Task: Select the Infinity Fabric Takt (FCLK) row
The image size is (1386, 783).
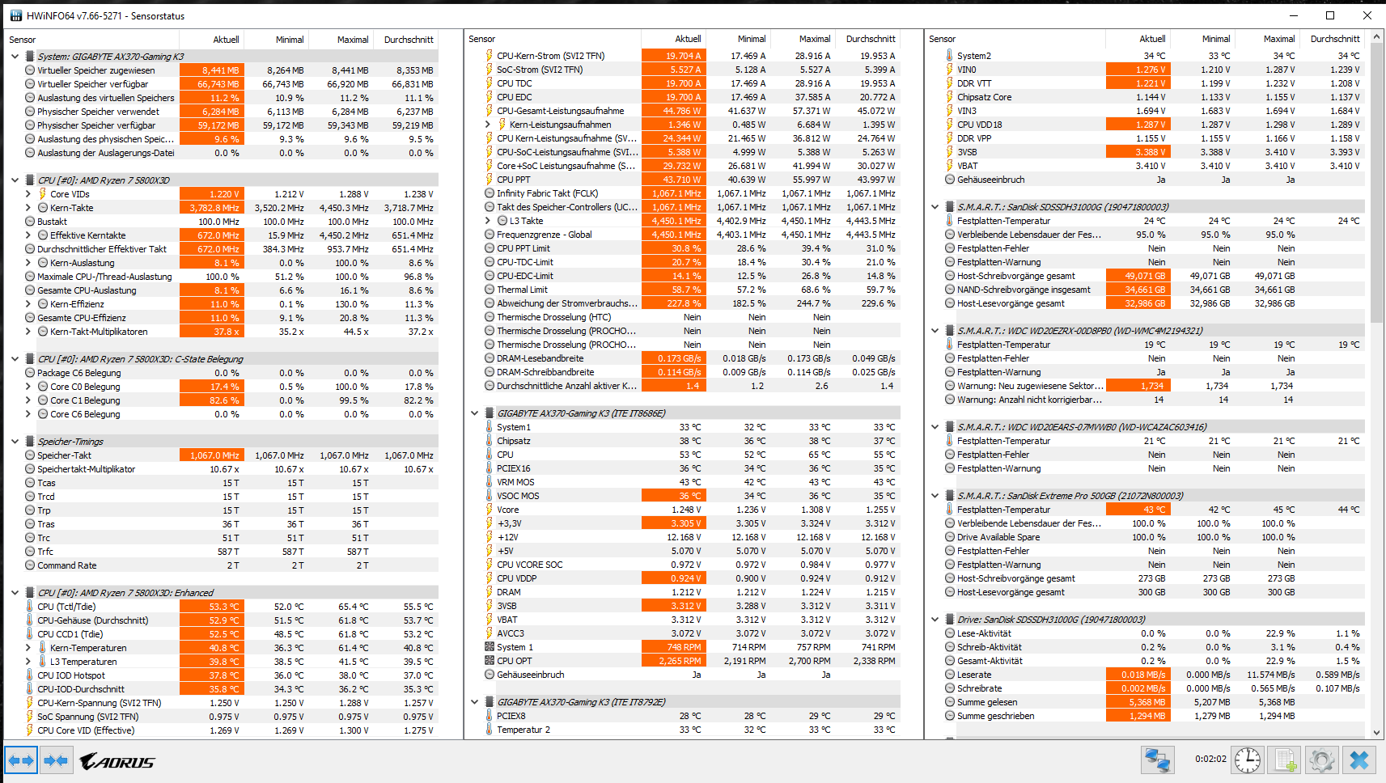Action: (x=690, y=193)
